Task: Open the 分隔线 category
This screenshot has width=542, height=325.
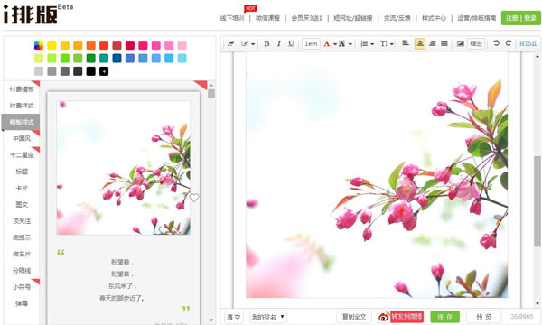Action: 22,271
